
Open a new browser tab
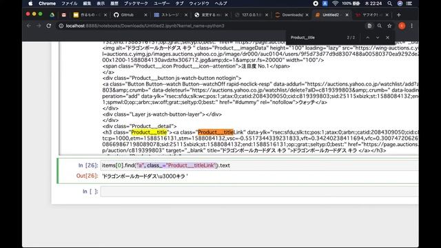398,15
